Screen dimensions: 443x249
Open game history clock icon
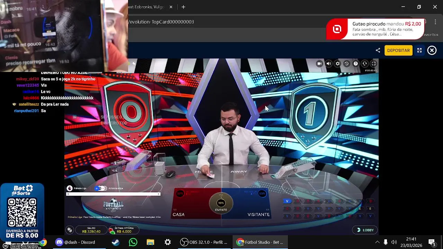[346, 64]
